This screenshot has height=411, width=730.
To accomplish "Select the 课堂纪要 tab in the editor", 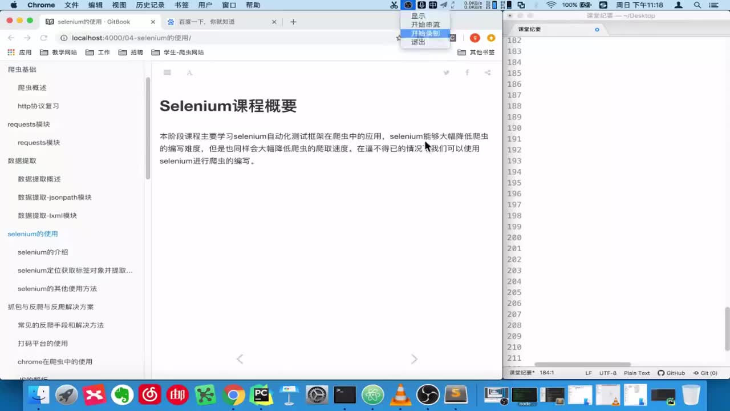I will click(556, 29).
